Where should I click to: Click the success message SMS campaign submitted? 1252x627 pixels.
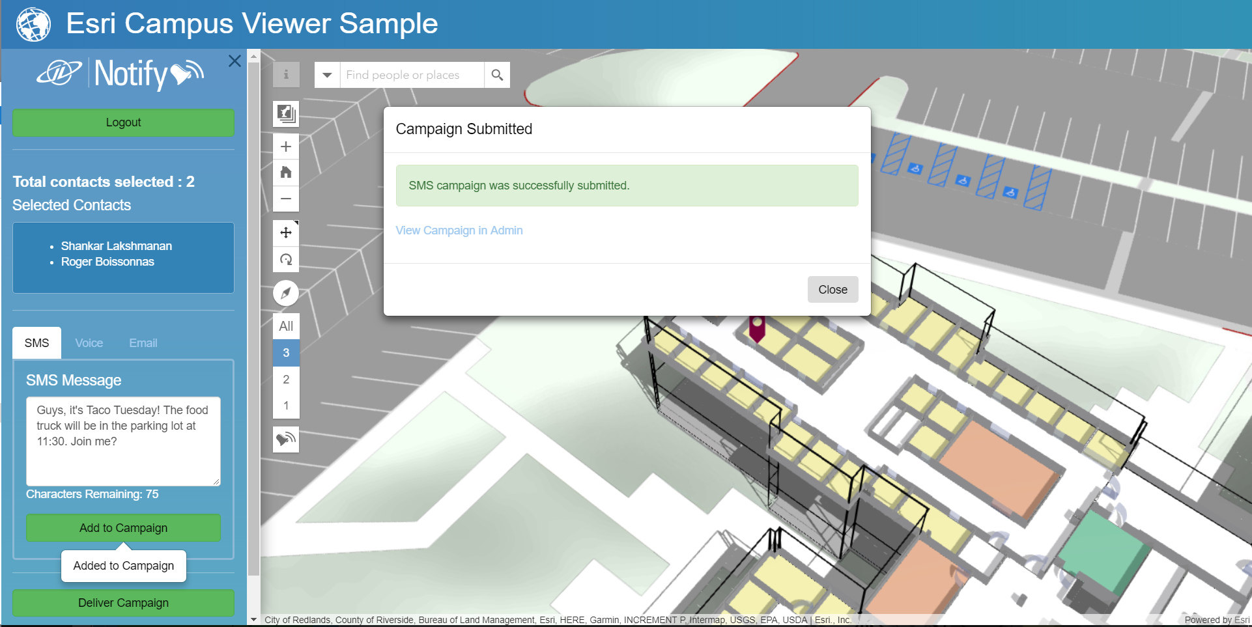tap(627, 186)
